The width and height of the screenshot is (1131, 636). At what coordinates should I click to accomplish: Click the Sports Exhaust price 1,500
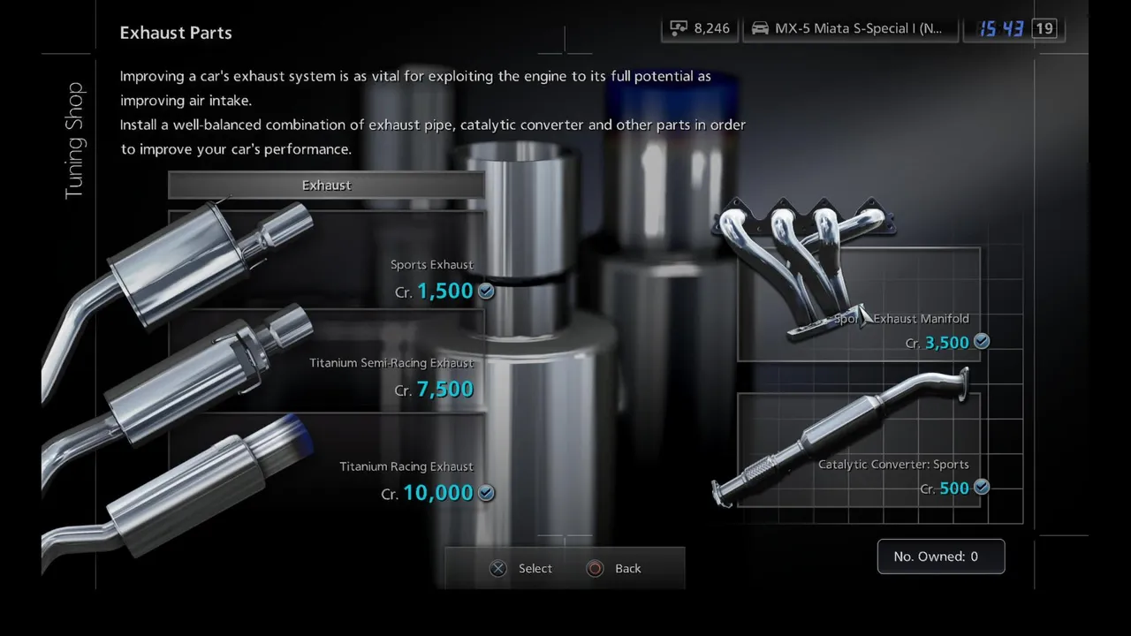pyautogui.click(x=444, y=291)
